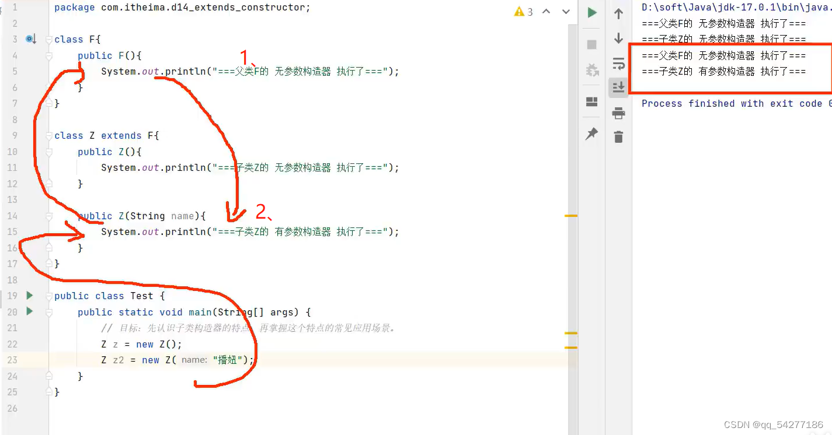Toggle Scroll to End in the console toolbar

(618, 87)
